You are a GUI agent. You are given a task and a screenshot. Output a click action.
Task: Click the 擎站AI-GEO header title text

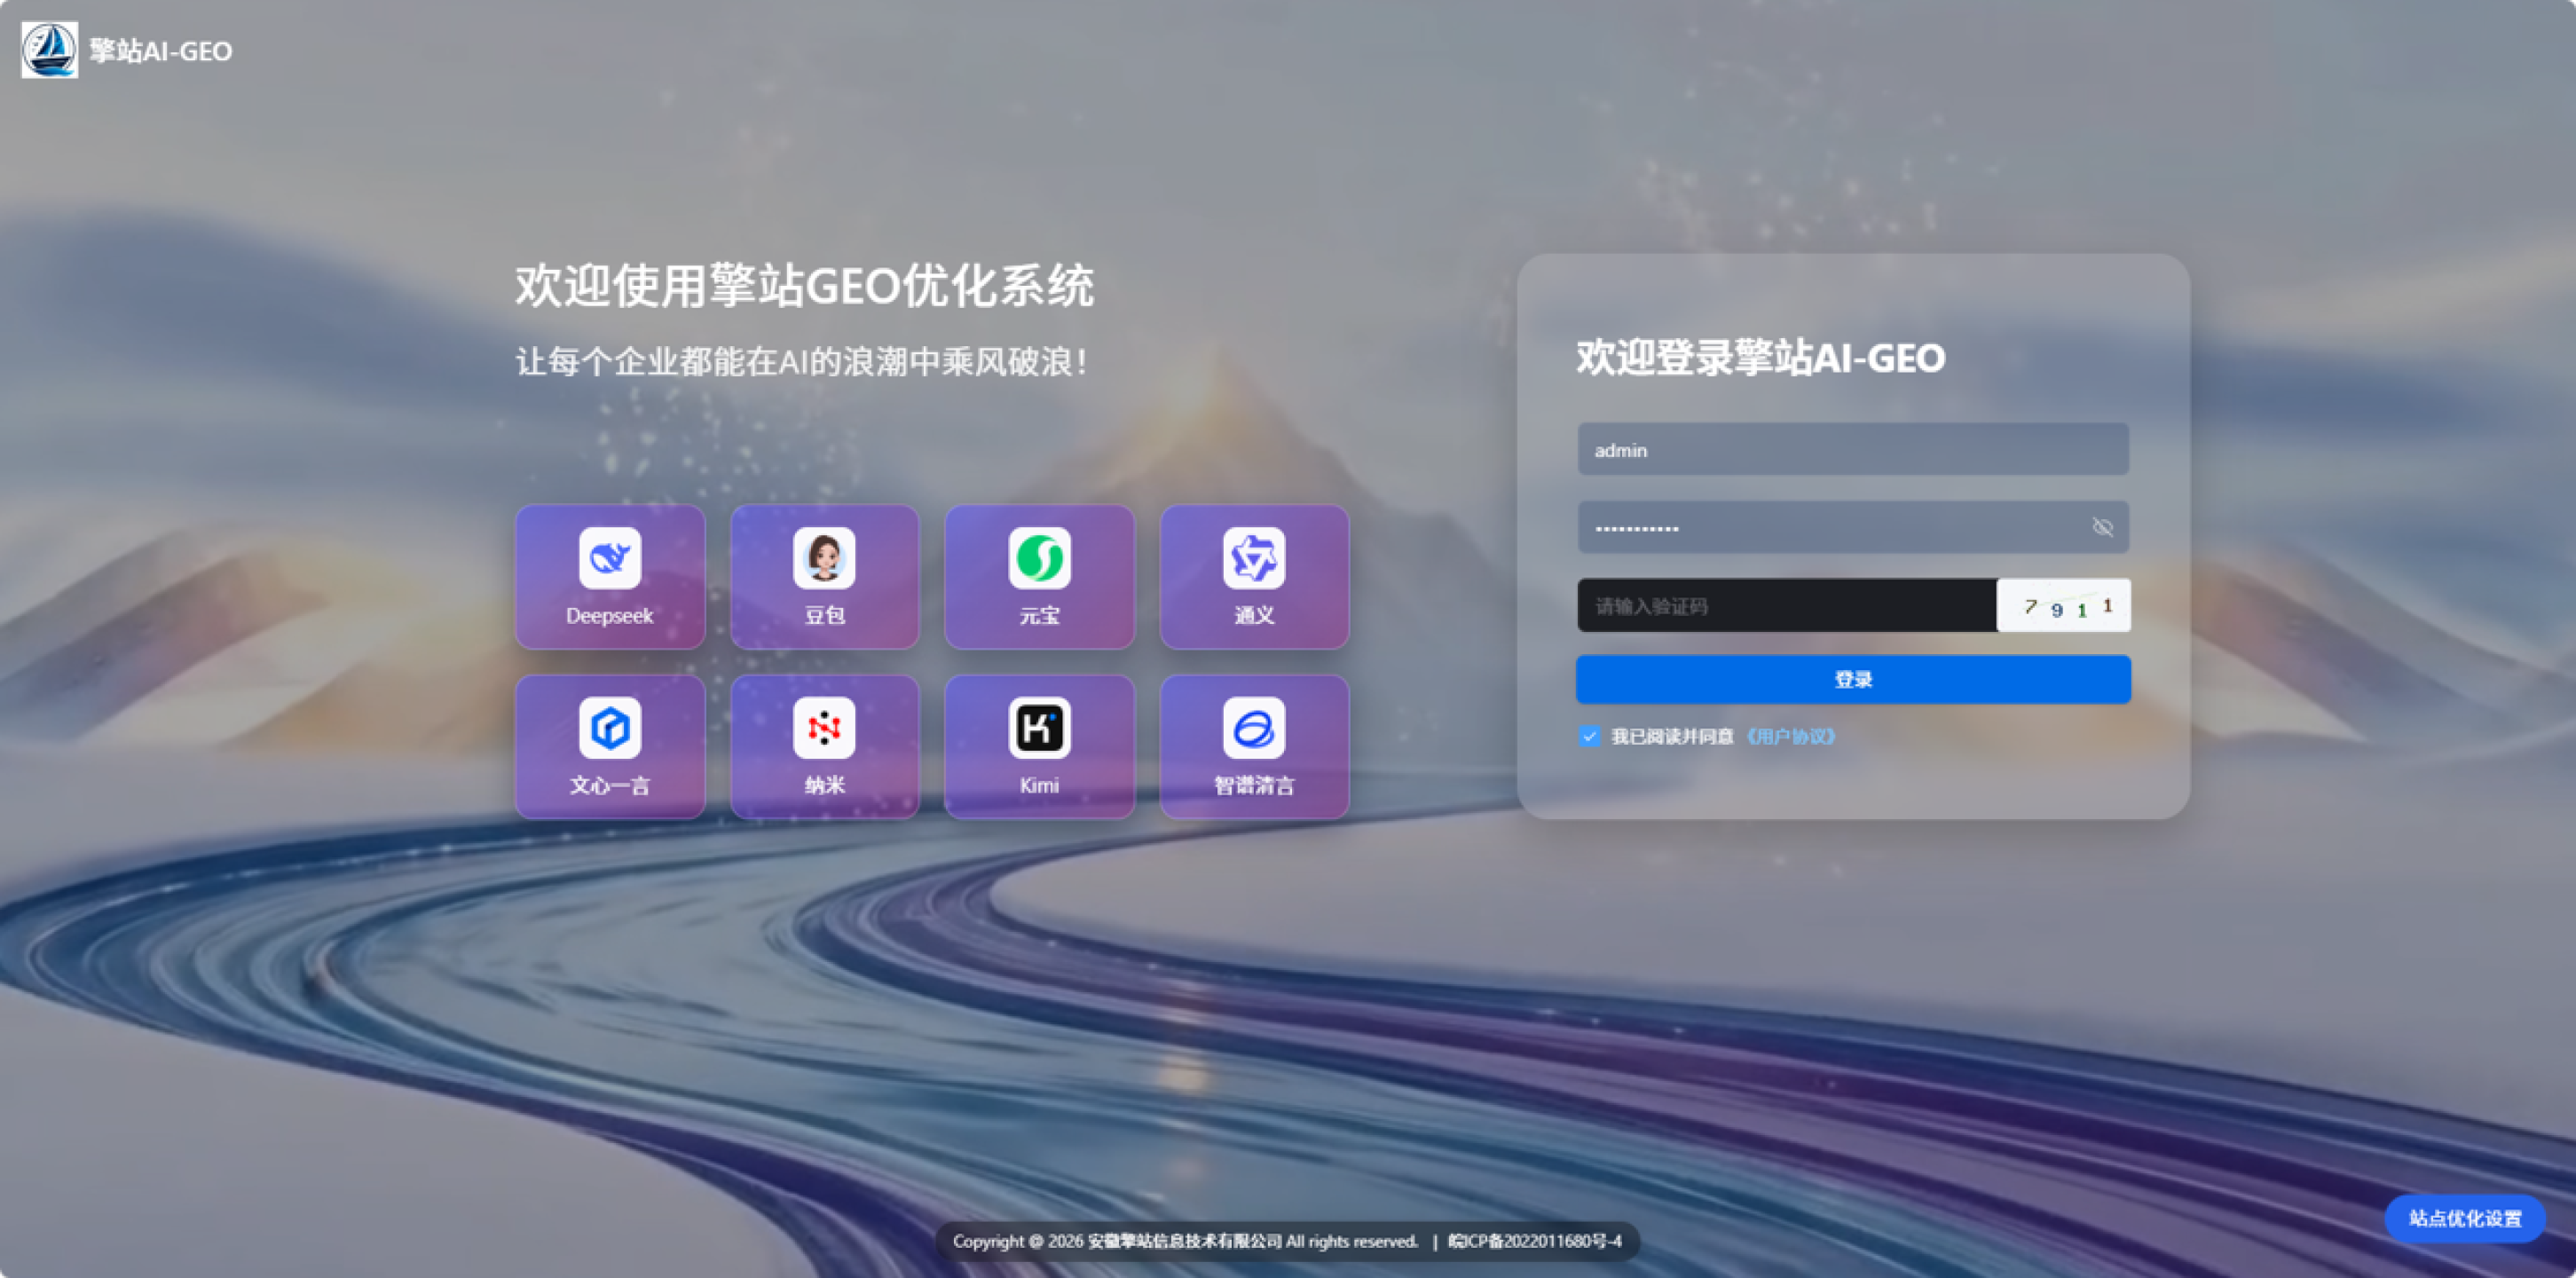(x=161, y=51)
